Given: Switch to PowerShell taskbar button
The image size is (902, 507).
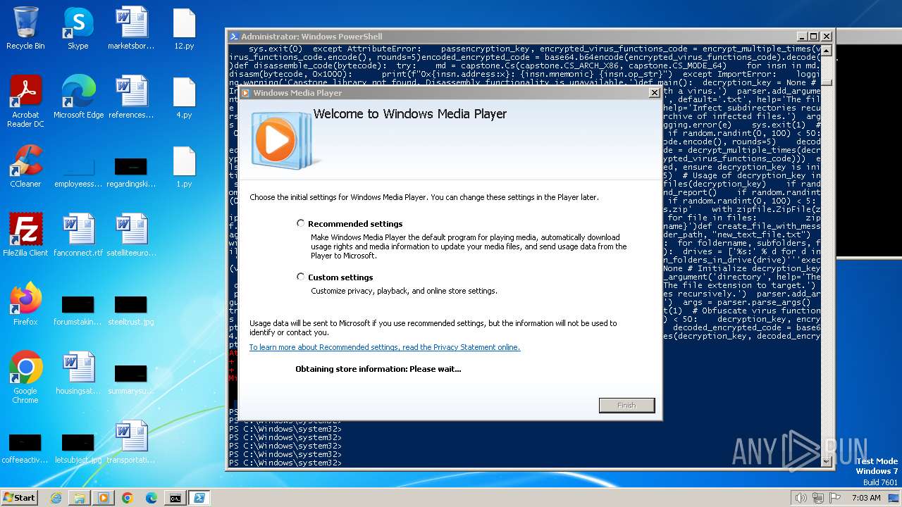Looking at the screenshot, I should point(199,498).
